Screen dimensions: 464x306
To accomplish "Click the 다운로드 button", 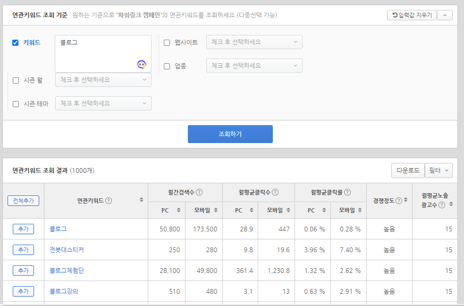I will 408,170.
